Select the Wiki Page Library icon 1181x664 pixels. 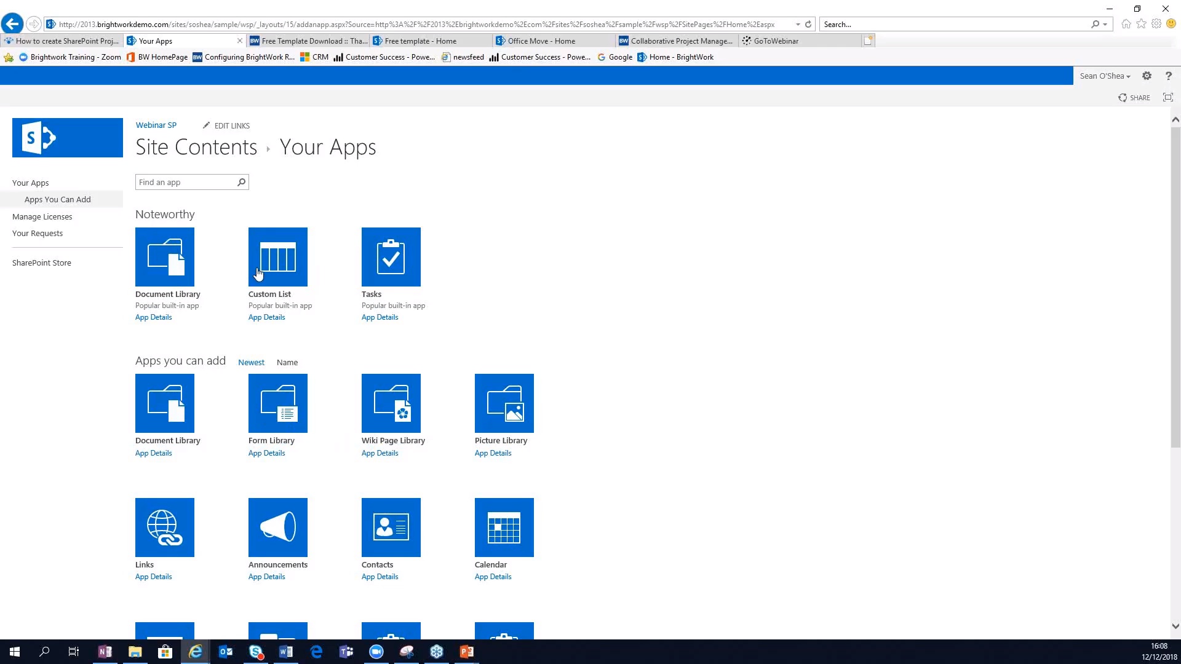(x=391, y=403)
